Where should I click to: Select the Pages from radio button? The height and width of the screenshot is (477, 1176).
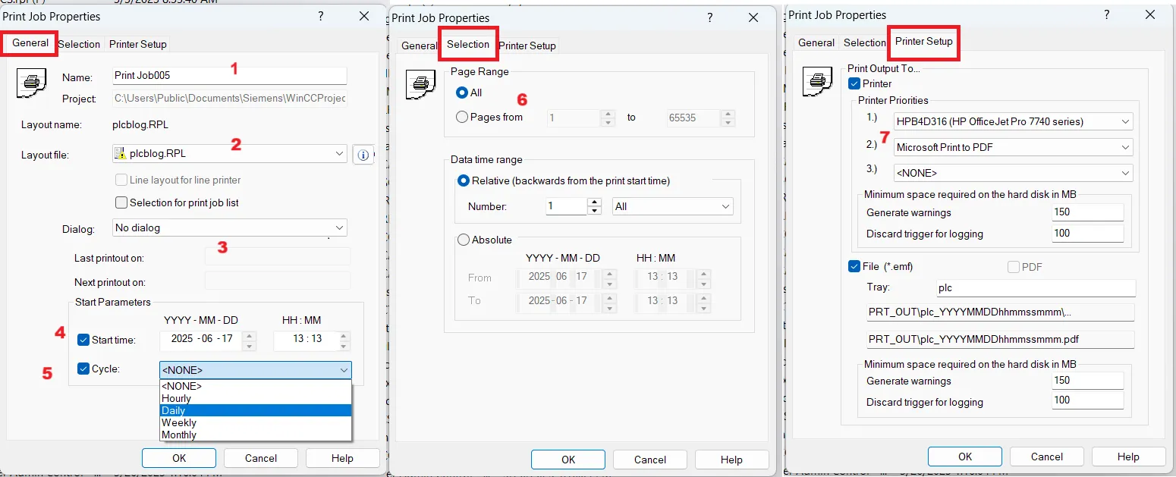(x=462, y=117)
